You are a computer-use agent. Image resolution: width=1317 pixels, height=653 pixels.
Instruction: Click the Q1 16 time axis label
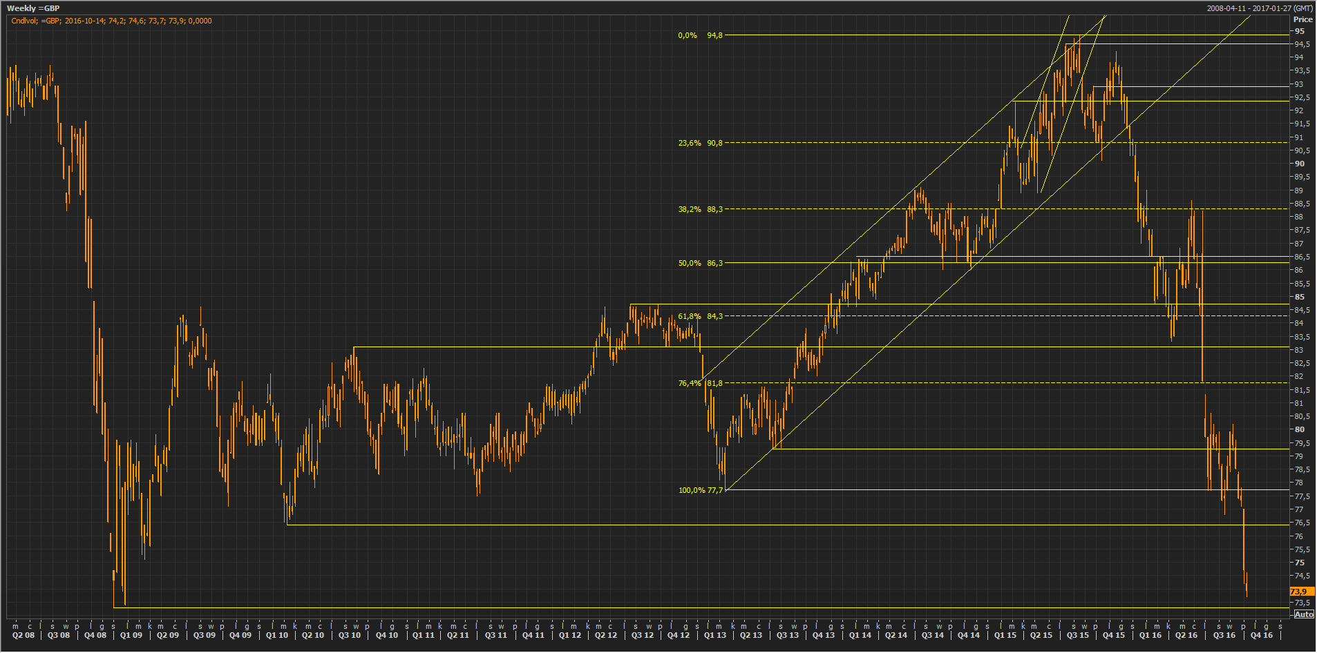pos(1150,635)
